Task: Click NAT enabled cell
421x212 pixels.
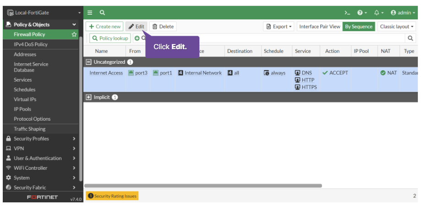Action: click(x=388, y=73)
